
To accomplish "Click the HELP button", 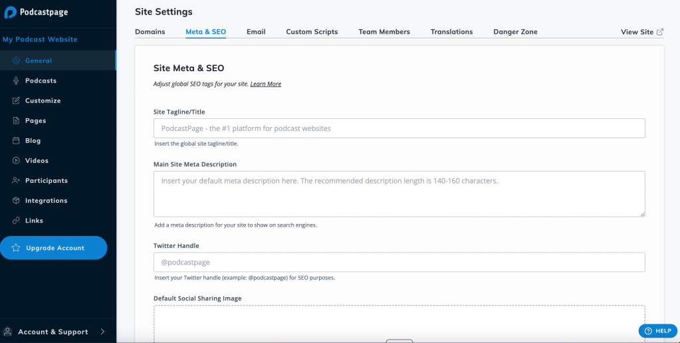I will tap(658, 331).
